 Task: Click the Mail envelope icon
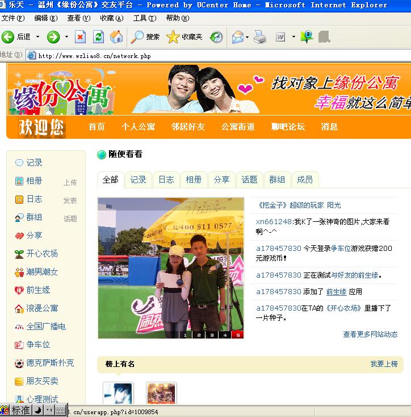point(237,37)
